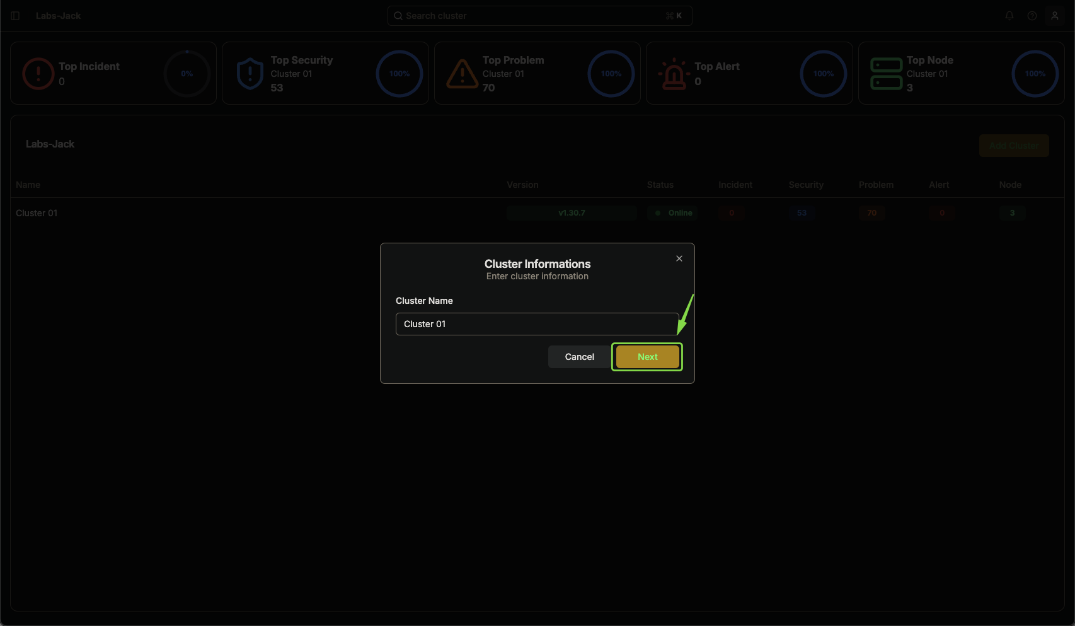Click the Top Security shield icon
The width and height of the screenshot is (1075, 626).
250,74
